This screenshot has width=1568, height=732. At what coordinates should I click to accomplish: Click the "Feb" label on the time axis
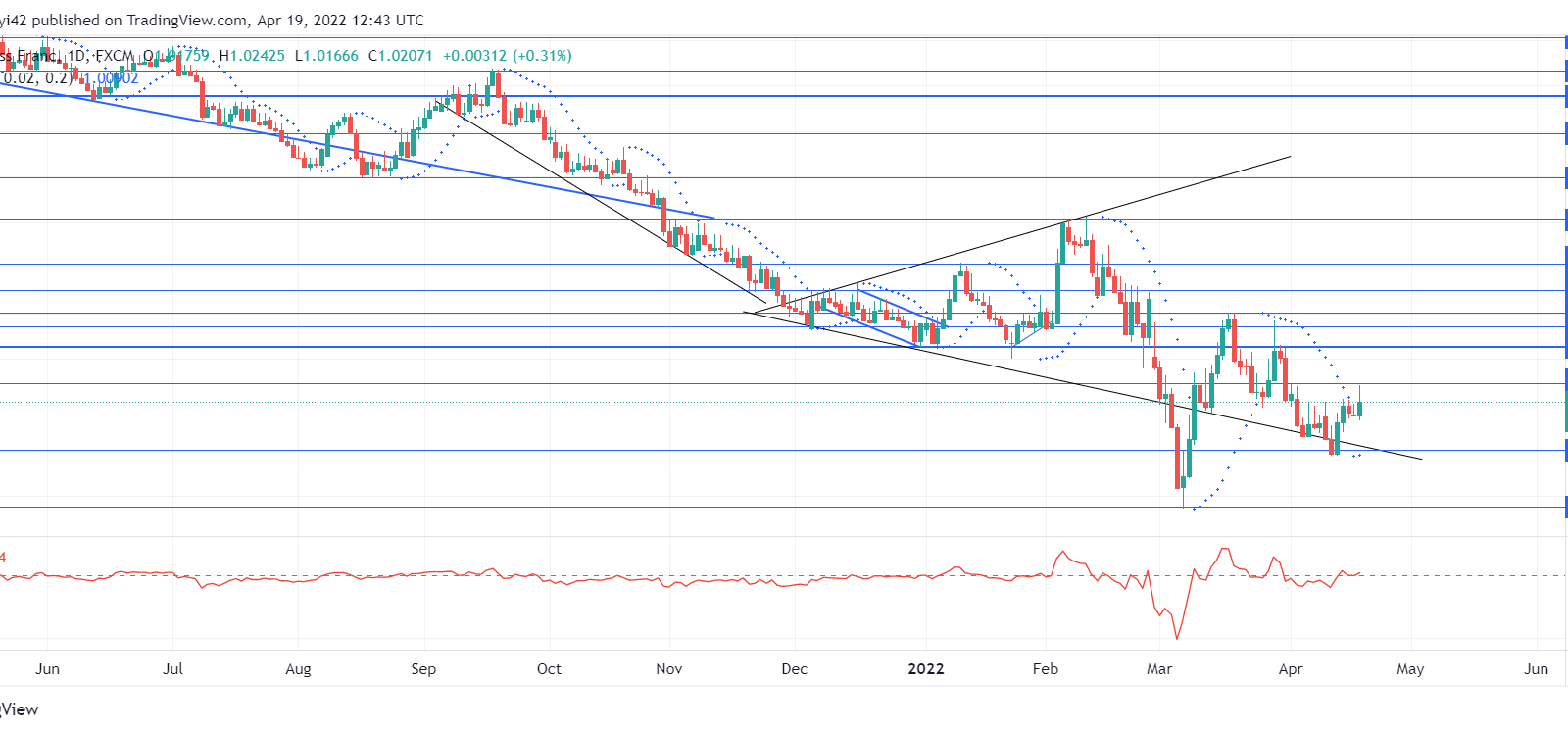tap(1046, 668)
